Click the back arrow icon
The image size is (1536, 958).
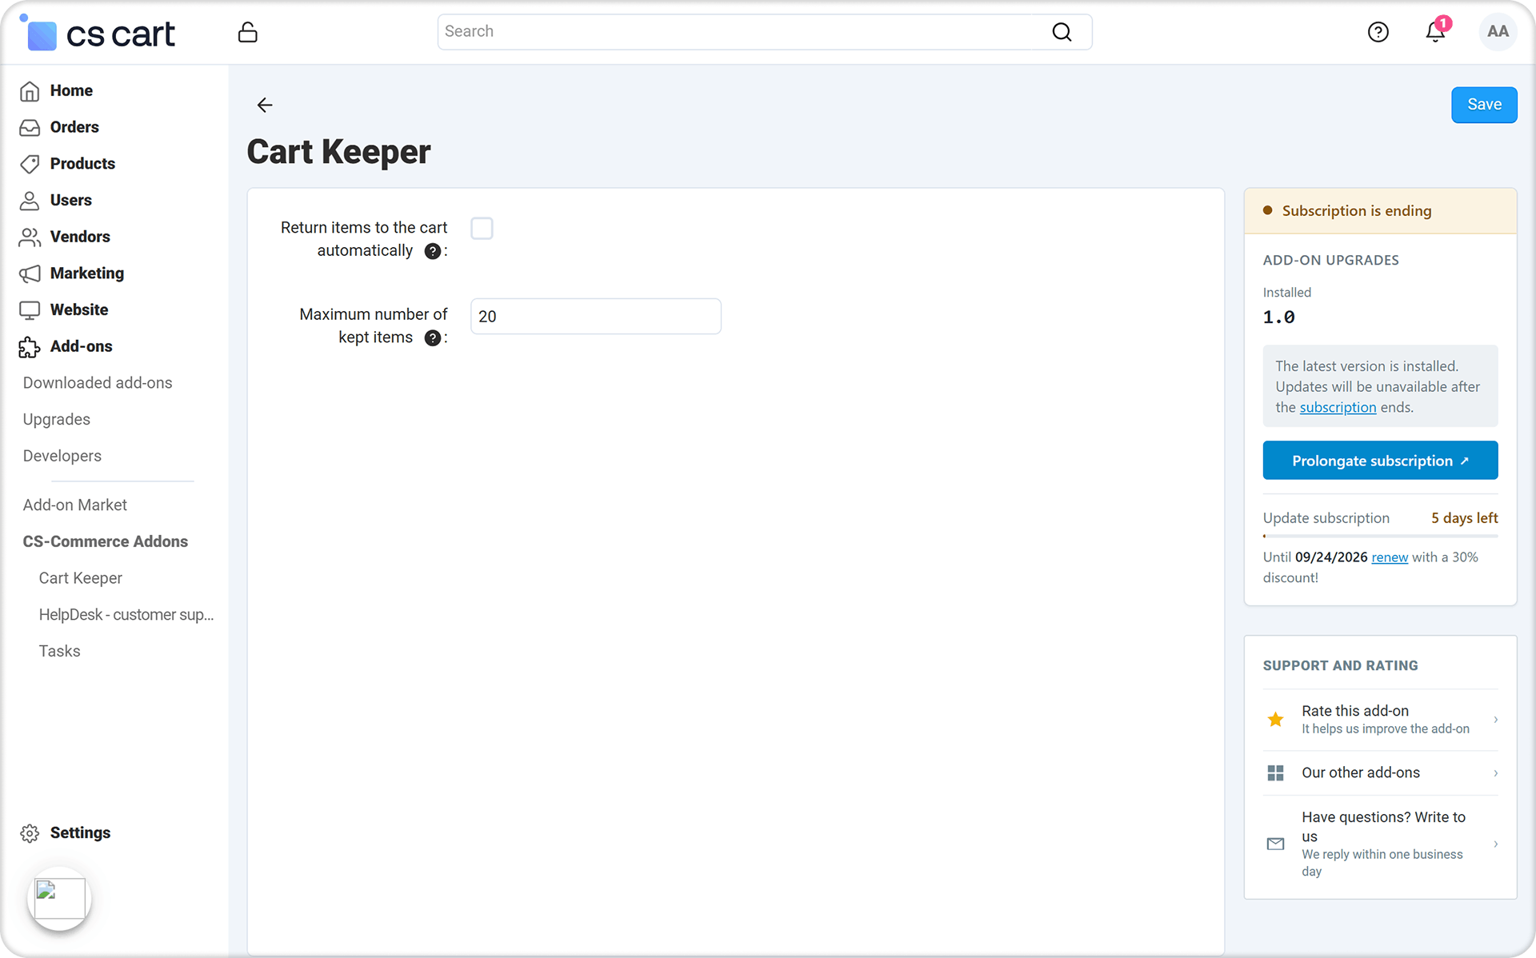(265, 105)
